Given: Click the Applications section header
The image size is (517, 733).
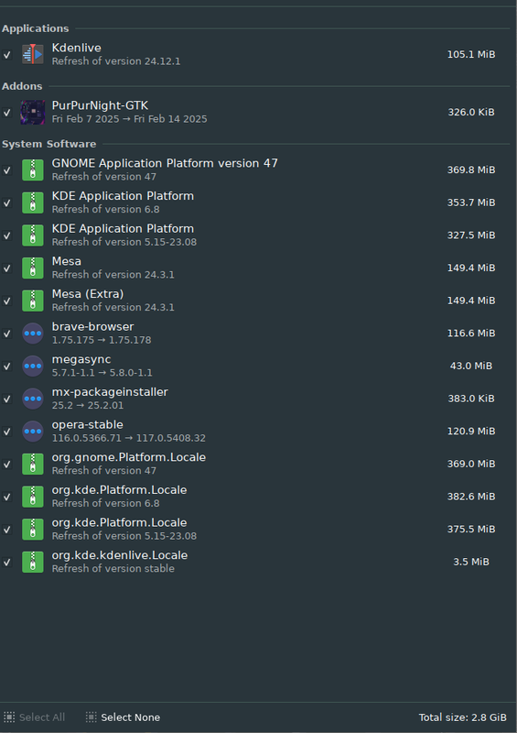Looking at the screenshot, I should point(35,28).
